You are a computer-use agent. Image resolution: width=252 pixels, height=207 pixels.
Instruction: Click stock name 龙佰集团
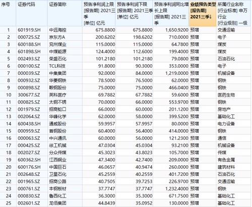coord(57,203)
